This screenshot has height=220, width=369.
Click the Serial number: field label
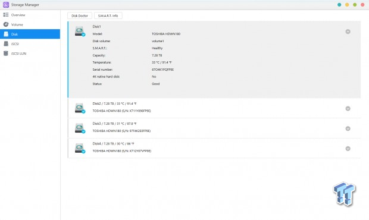click(x=102, y=70)
